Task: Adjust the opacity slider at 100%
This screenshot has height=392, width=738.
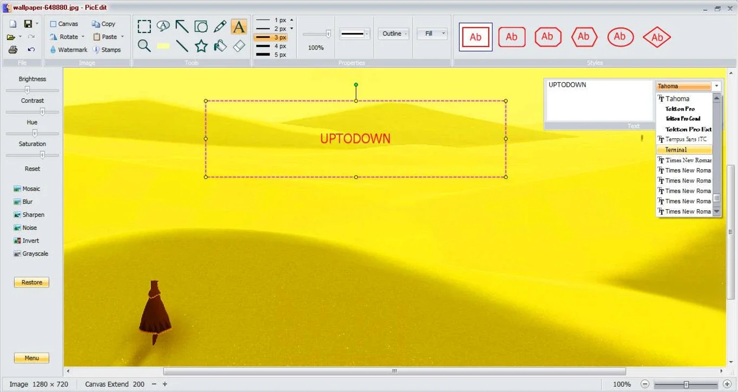Action: [328, 34]
